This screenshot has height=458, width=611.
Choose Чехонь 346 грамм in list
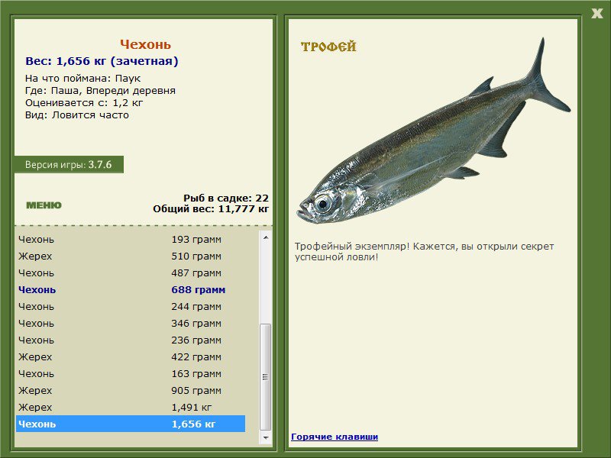coord(130,324)
